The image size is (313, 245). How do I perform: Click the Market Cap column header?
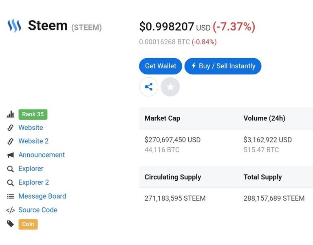(162, 118)
